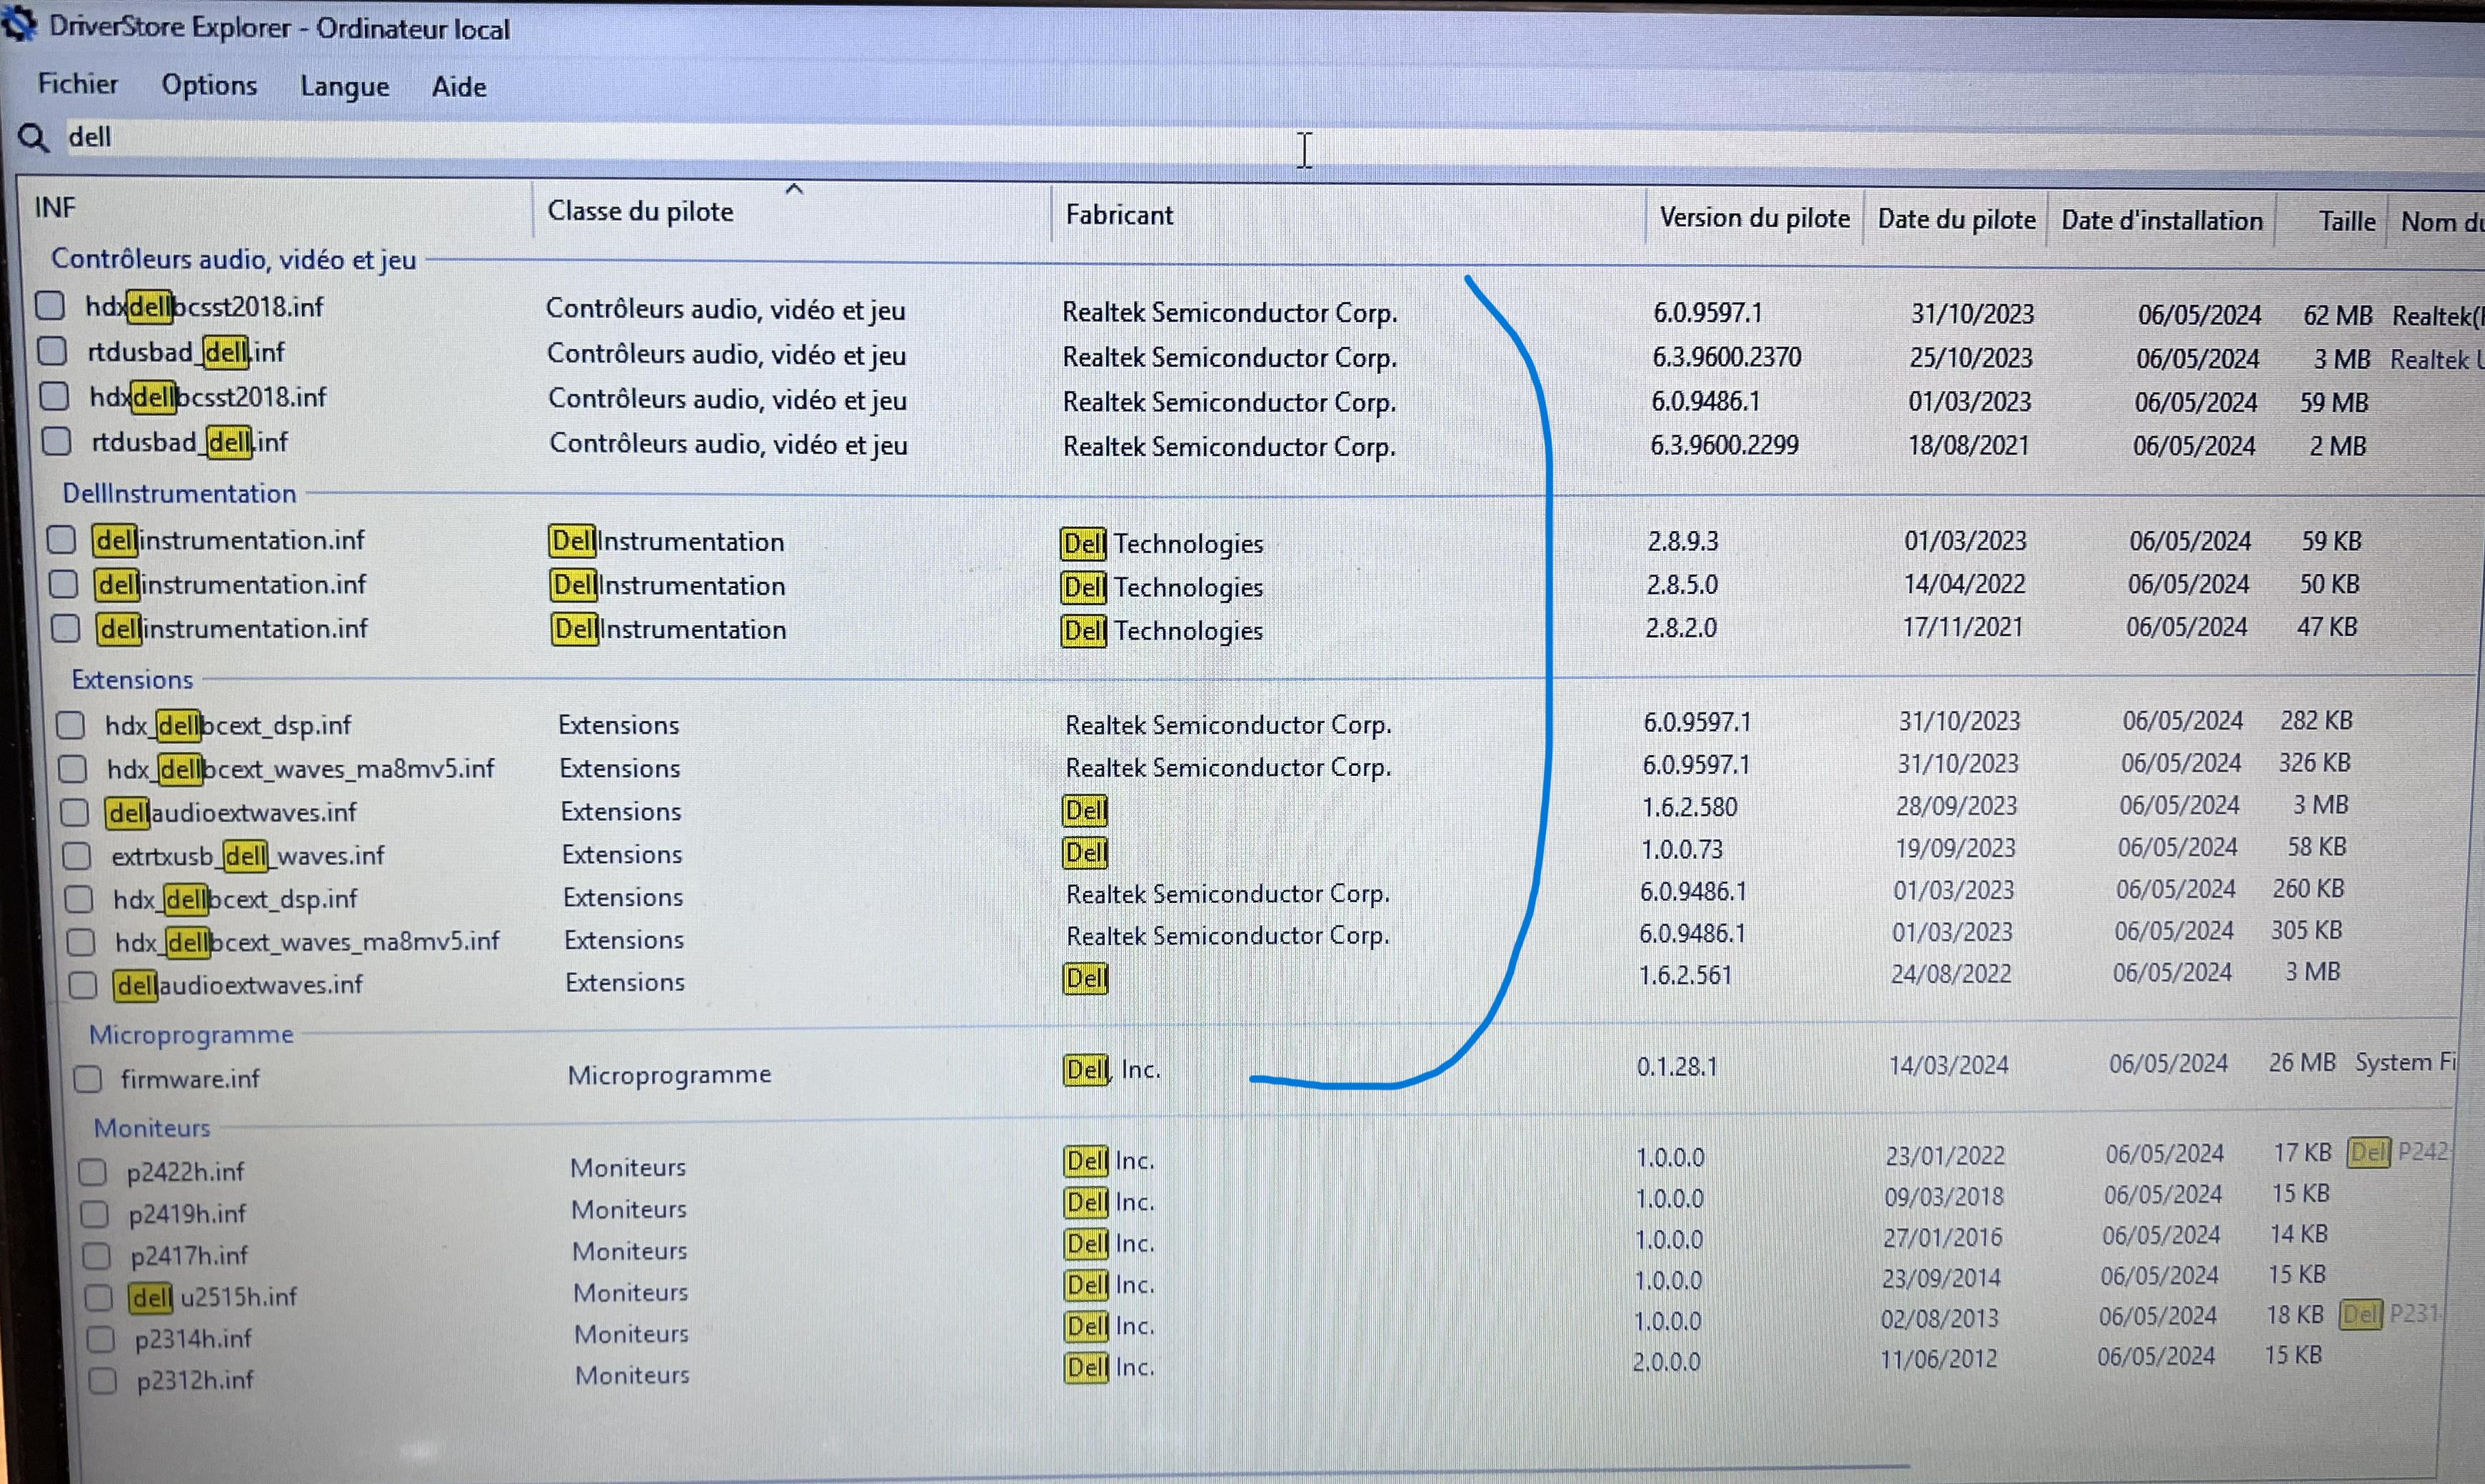Select checkbox for dellaudioextwaves.inf version 1.6.2.580
2485x1484 pixels.
coord(74,812)
